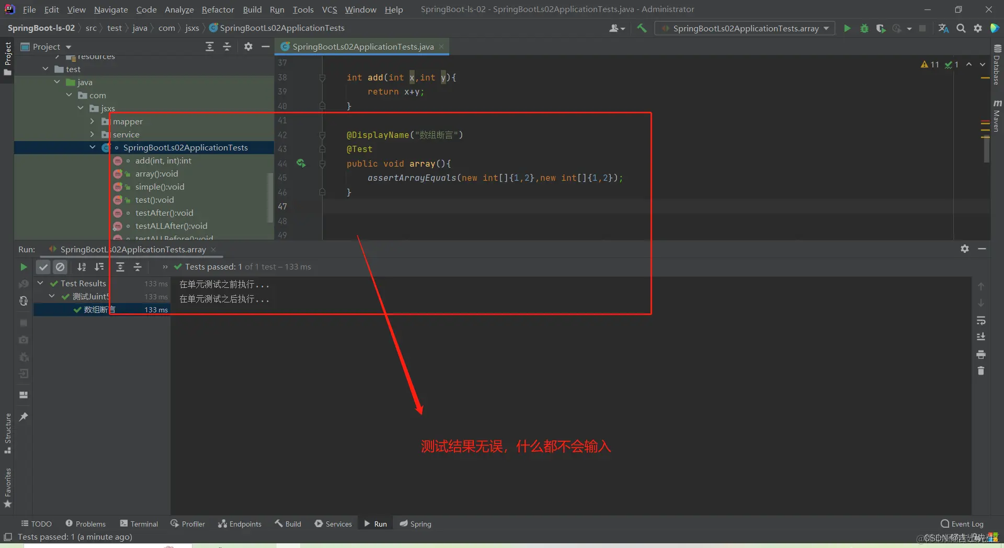This screenshot has height=548, width=1004.
Task: Click the Debug bug icon in toolbar
Action: [864, 28]
